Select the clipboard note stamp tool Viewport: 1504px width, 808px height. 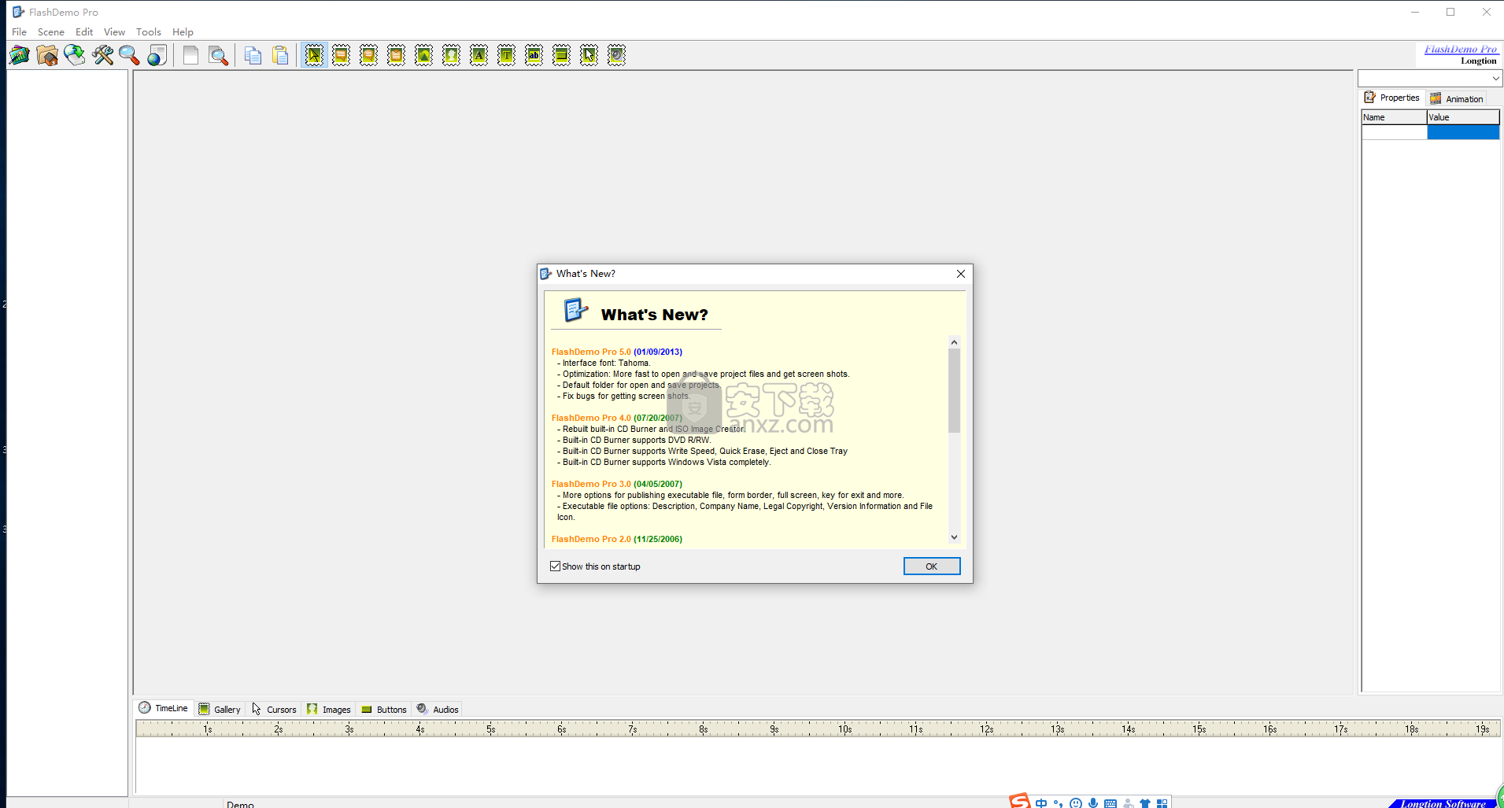pyautogui.click(x=397, y=55)
